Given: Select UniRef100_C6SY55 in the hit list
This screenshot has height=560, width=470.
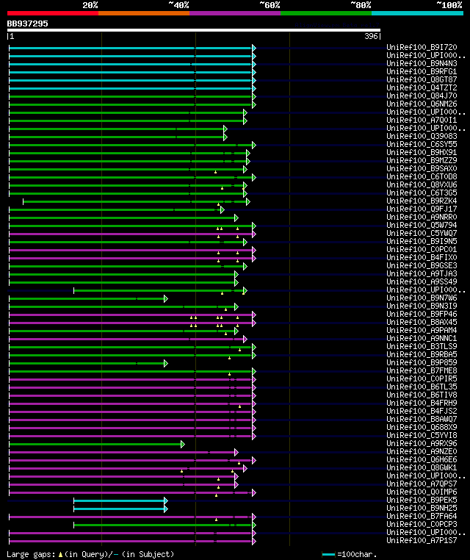Looking at the screenshot, I should point(422,144).
